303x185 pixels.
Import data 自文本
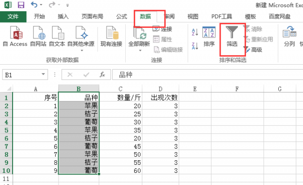pos(57,37)
